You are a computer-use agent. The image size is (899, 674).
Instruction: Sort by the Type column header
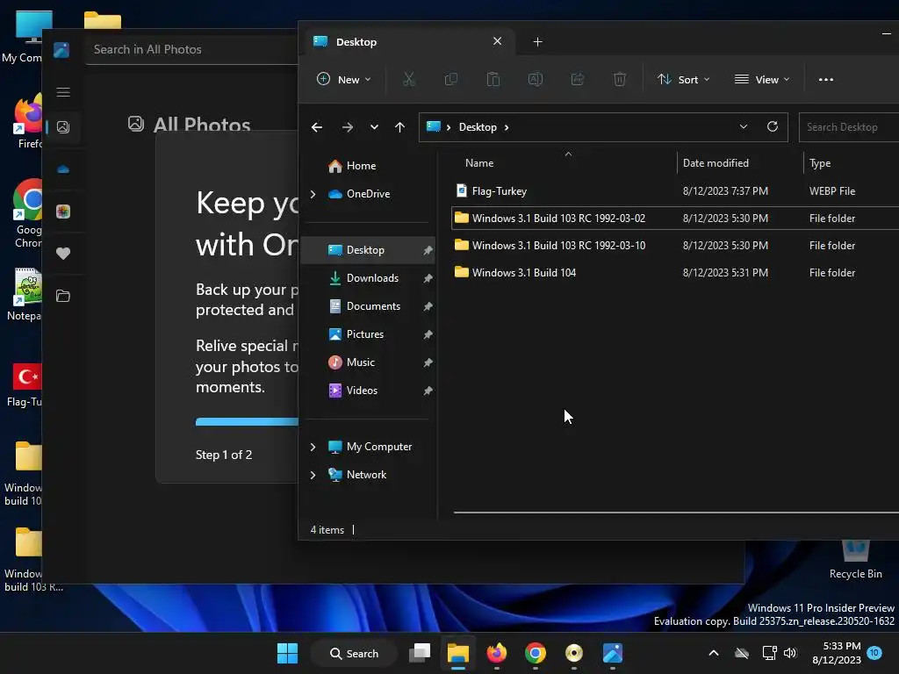click(820, 163)
